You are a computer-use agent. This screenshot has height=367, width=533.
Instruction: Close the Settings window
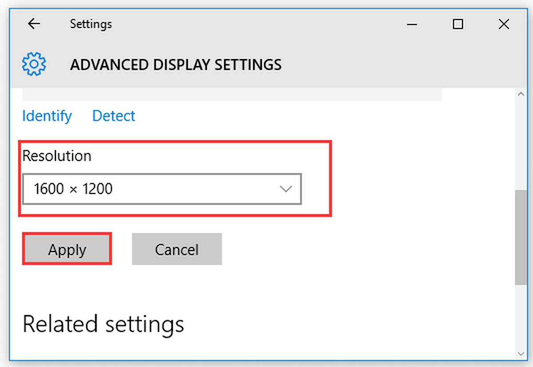point(504,24)
